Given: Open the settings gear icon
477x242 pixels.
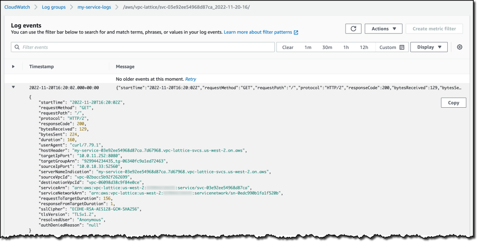Looking at the screenshot, I should (x=459, y=47).
